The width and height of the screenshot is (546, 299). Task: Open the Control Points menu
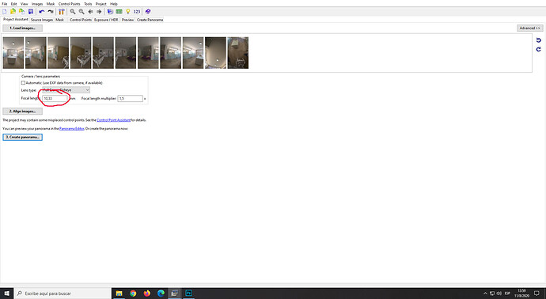click(70, 4)
